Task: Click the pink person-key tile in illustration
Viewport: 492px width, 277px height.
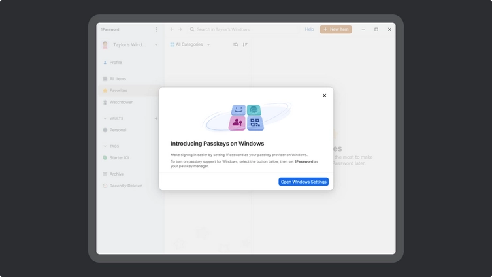Action: [237, 123]
